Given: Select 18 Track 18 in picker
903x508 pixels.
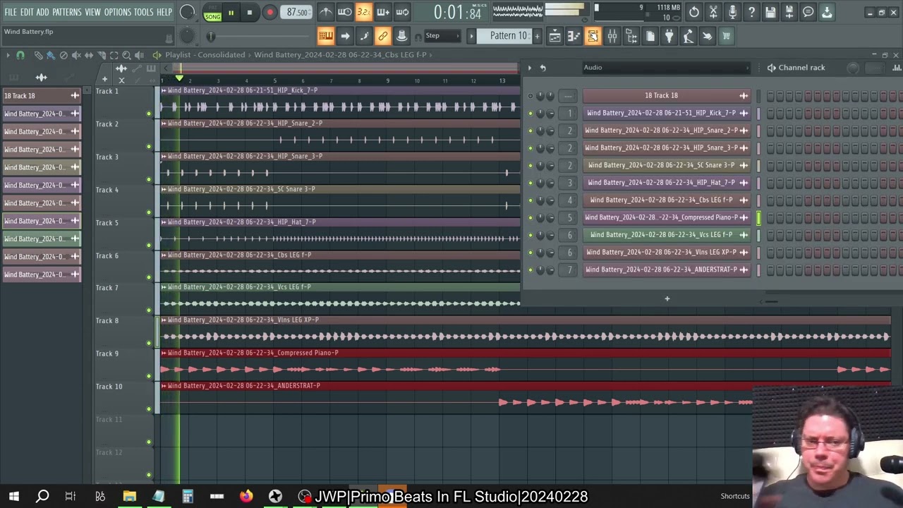Looking at the screenshot, I should click(x=41, y=95).
